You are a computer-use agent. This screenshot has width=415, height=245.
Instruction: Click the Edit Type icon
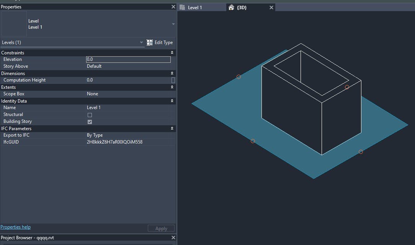coord(150,42)
